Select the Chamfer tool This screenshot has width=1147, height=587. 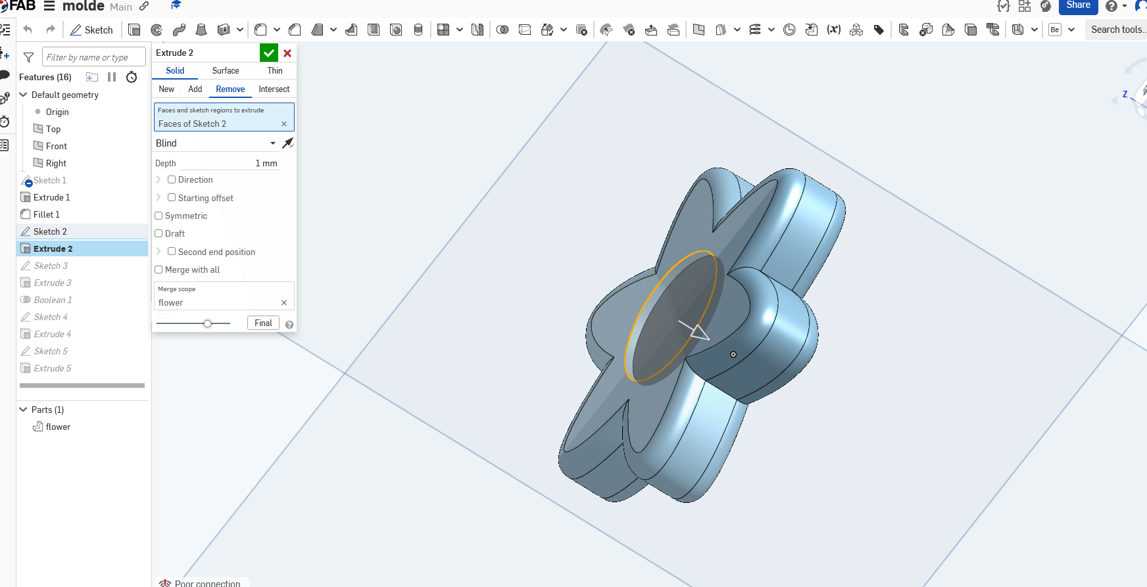pos(295,30)
